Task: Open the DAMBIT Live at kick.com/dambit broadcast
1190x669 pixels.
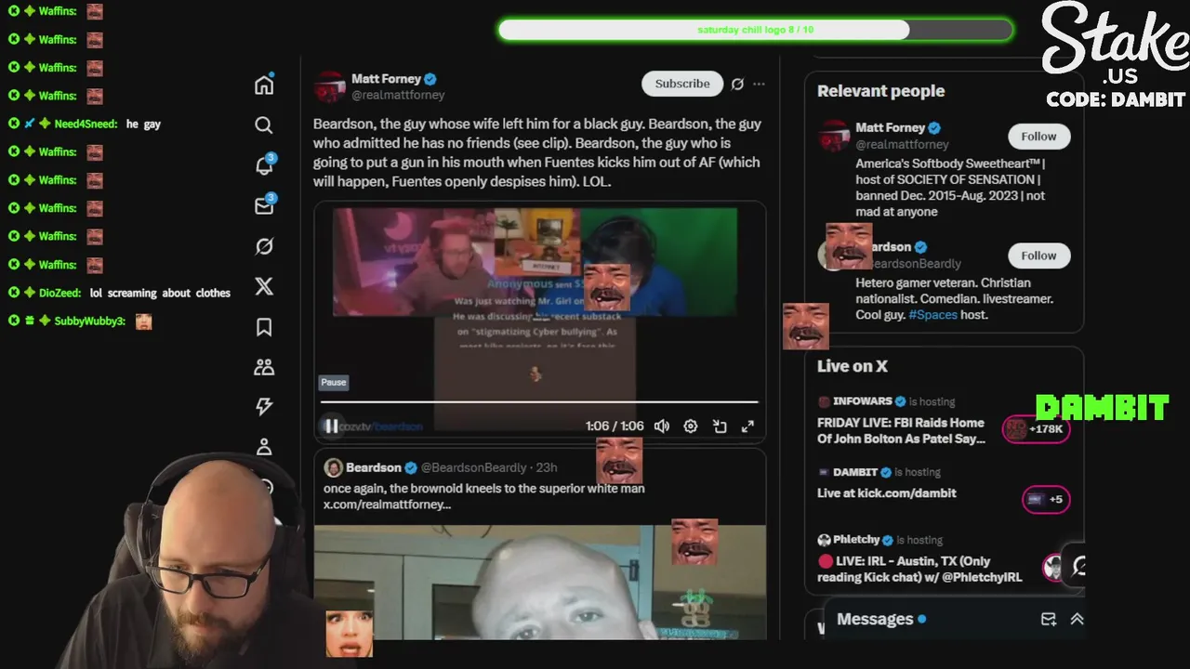Action: click(x=886, y=493)
